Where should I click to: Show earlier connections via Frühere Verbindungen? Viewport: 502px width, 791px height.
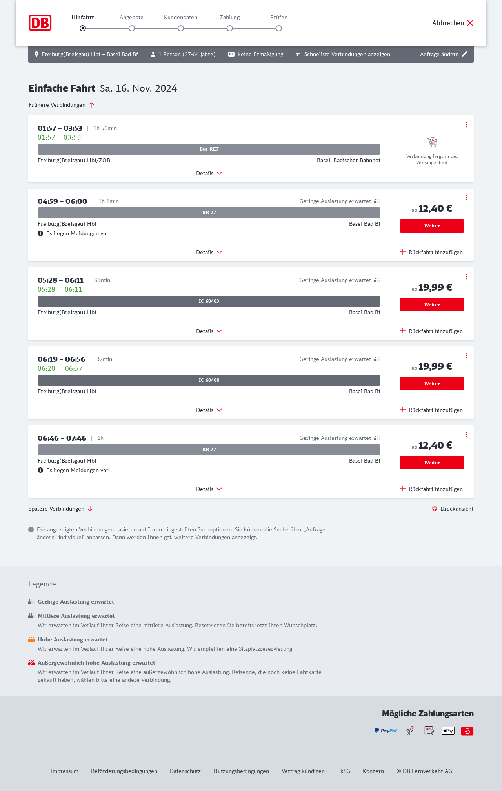[61, 105]
